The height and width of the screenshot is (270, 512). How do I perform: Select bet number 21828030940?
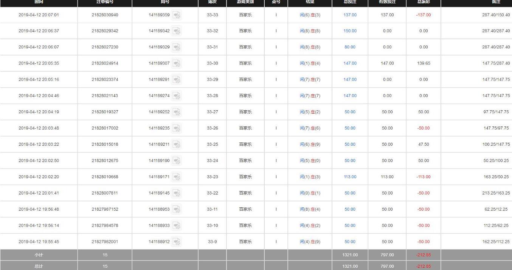105,15
